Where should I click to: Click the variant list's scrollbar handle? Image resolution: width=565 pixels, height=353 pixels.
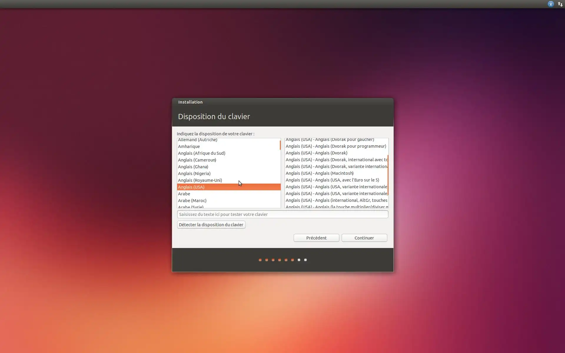tap(388, 175)
